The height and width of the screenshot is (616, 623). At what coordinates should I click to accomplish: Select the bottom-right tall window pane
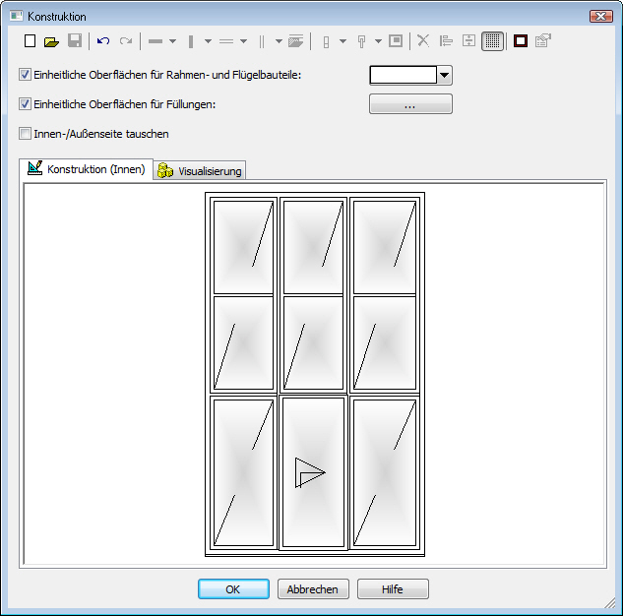[384, 472]
